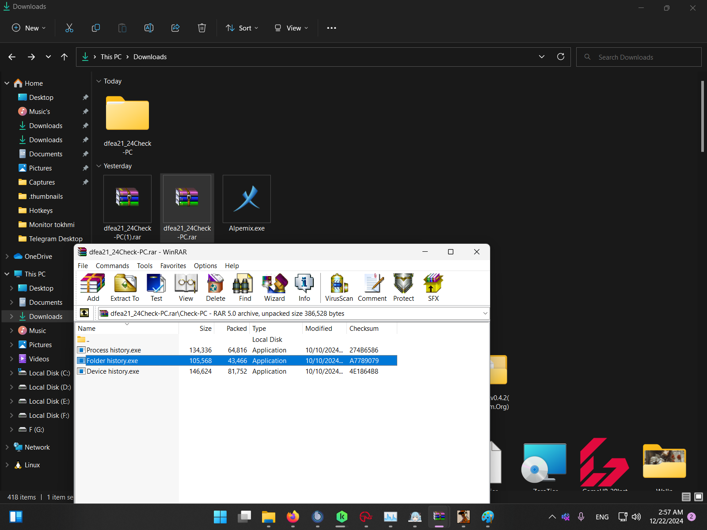Convert archive to SFX
Screen dimensions: 707x530
[x=433, y=288]
